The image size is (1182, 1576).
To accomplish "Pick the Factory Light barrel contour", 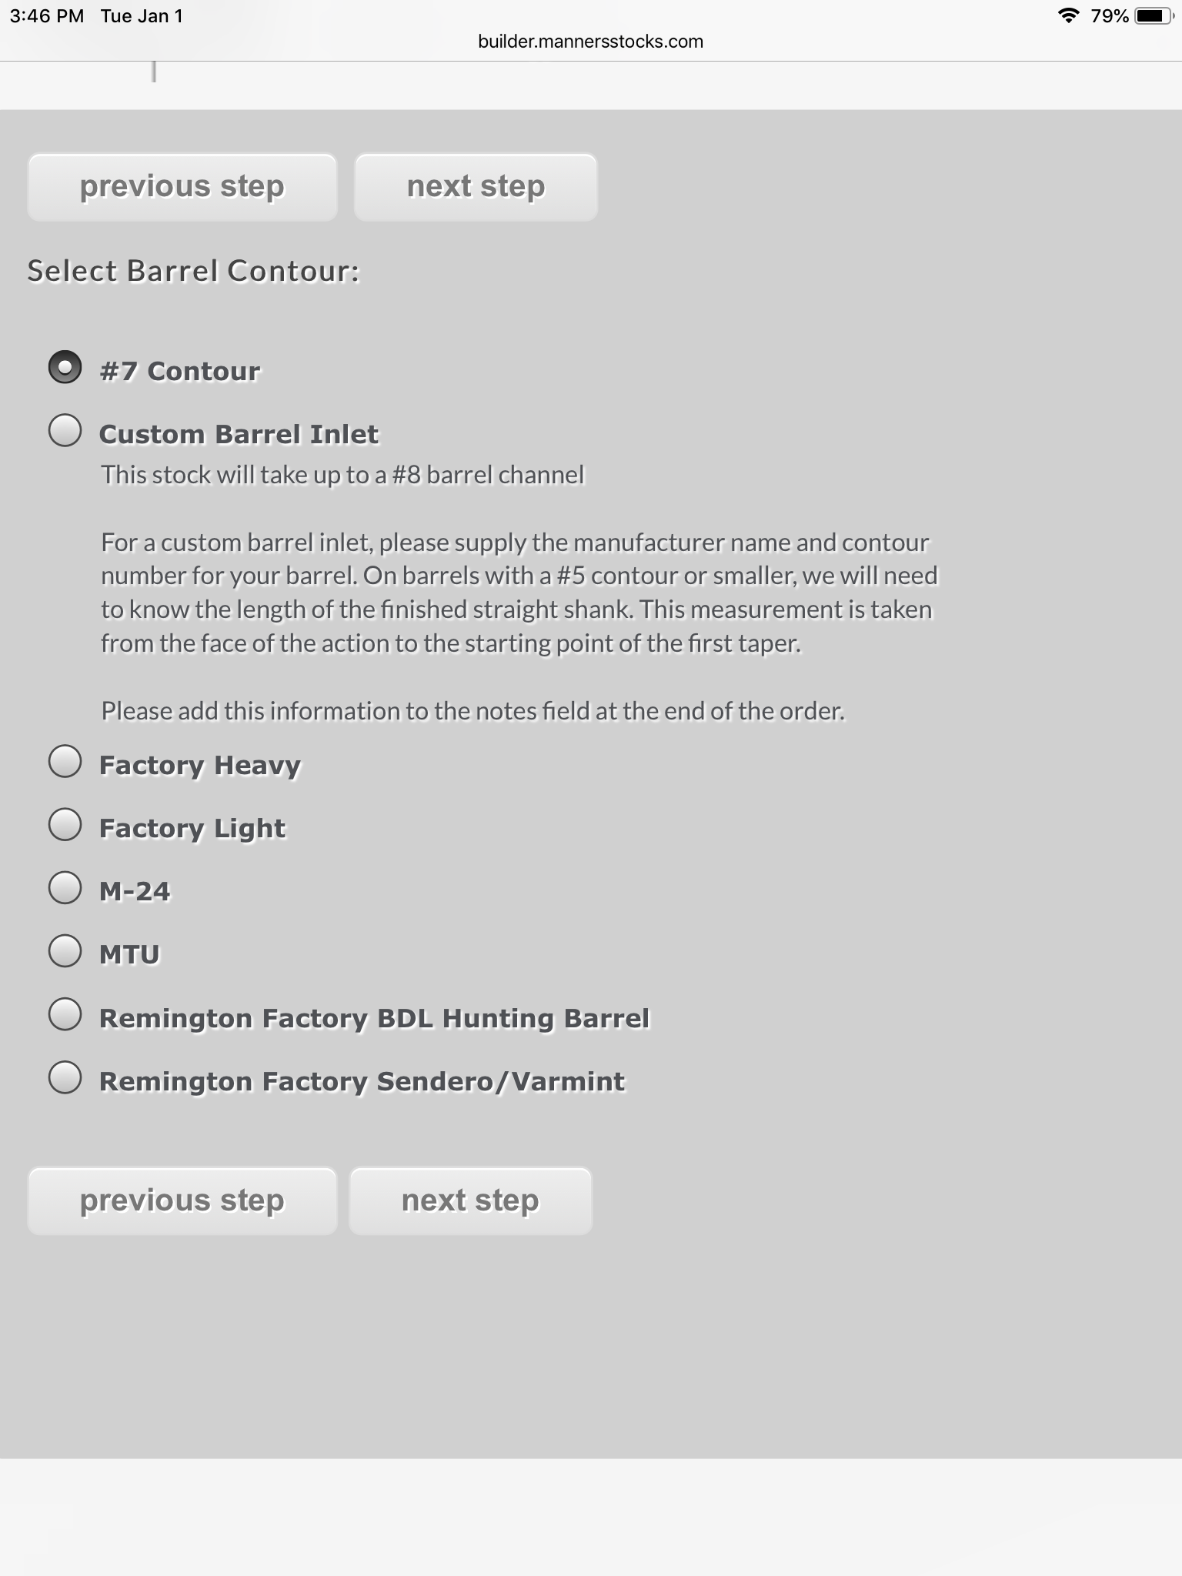I will 65,824.
